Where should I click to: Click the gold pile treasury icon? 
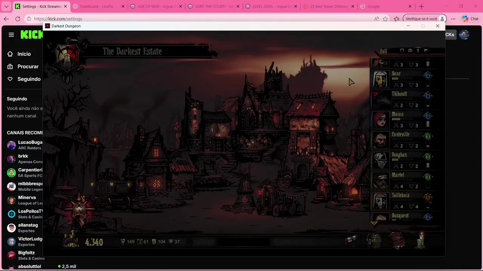(x=71, y=240)
